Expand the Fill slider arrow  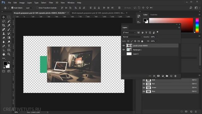(157, 41)
